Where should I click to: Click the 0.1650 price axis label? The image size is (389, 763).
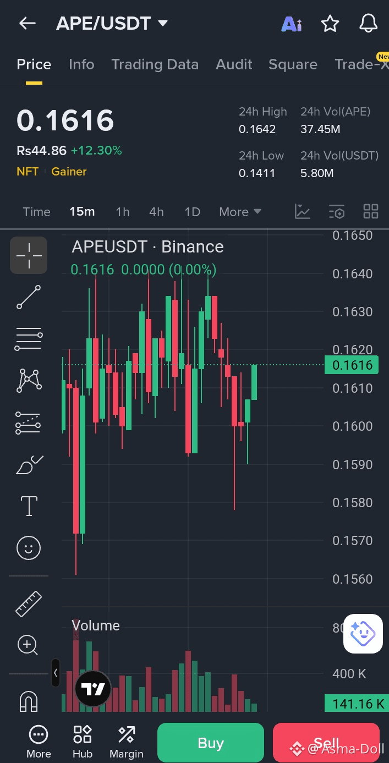[353, 235]
